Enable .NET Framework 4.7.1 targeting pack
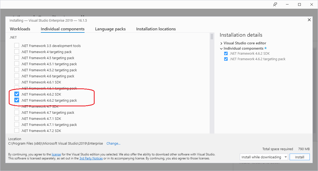 (17, 124)
